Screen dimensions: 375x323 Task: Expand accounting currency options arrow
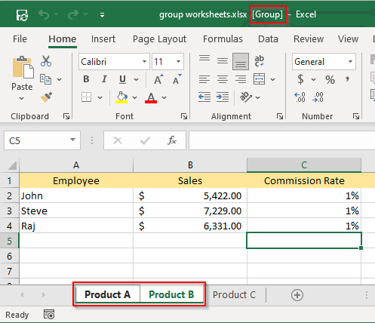pos(313,80)
